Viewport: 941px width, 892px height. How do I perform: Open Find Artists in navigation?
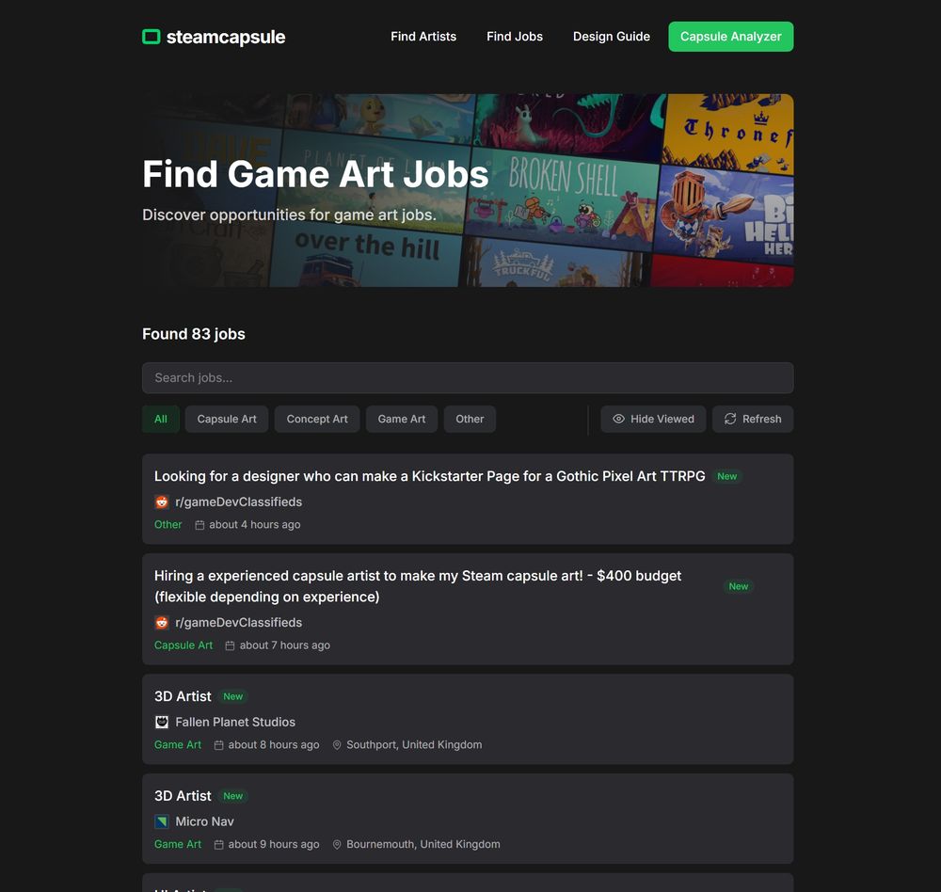(x=423, y=37)
